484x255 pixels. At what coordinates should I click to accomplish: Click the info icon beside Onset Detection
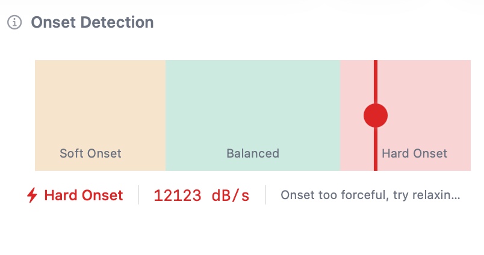click(x=14, y=23)
